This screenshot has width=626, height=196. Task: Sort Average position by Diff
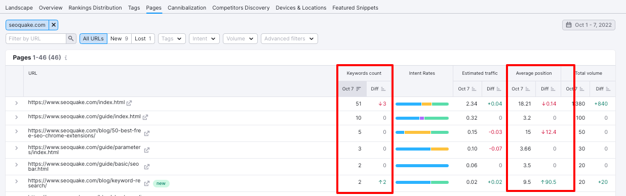[548, 89]
